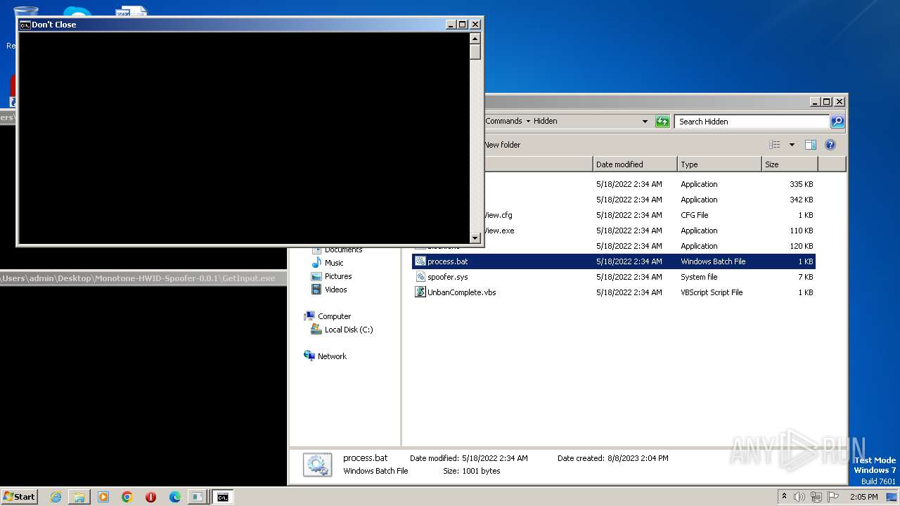
Task: Sort by Size column header
Action: [790, 164]
